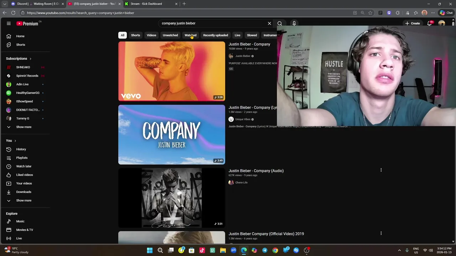Open Telegram from the taskbar
This screenshot has height=256, width=456.
pyautogui.click(x=265, y=250)
